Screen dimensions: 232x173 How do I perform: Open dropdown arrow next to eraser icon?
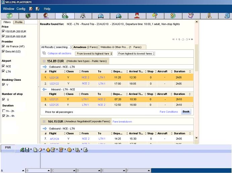coord(44,150)
